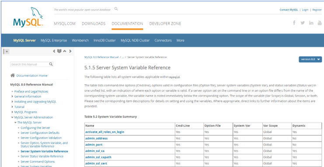
Task: Click the Option File column header
Action: click(x=213, y=125)
